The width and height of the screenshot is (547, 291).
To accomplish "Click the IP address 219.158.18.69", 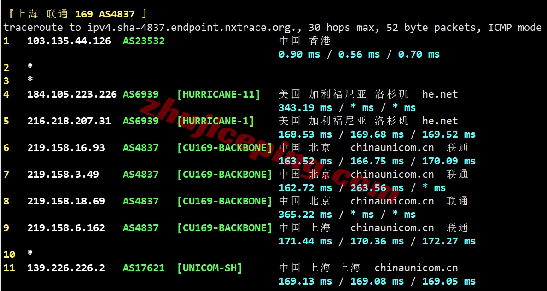I will click(66, 201).
